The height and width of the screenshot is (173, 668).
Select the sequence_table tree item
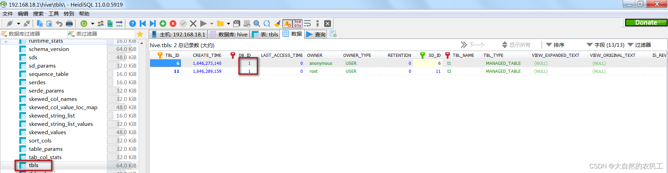[49, 74]
